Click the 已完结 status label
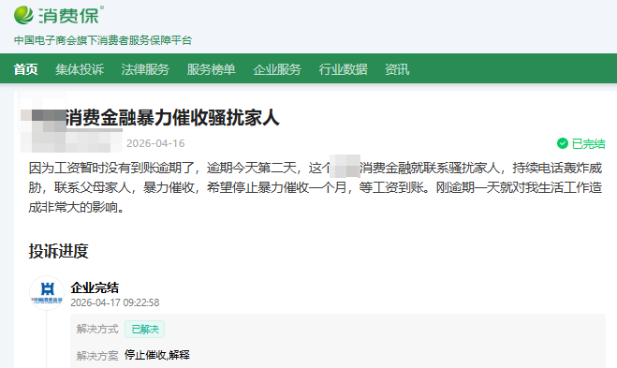Screen dimensions: 617x368 588,143
